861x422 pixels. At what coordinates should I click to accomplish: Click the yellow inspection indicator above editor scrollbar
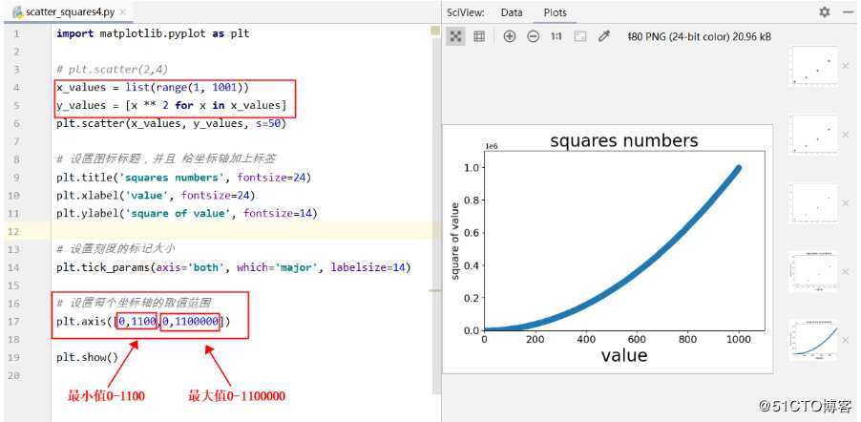click(436, 32)
